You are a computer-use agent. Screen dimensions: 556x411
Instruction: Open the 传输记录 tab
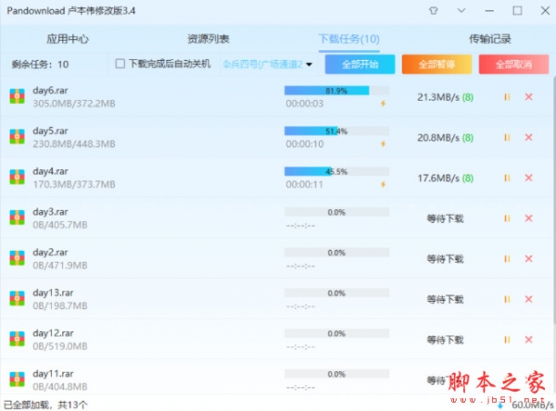489,39
